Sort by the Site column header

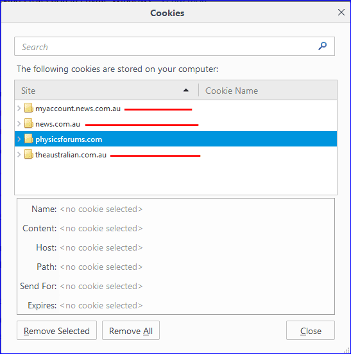coord(107,91)
